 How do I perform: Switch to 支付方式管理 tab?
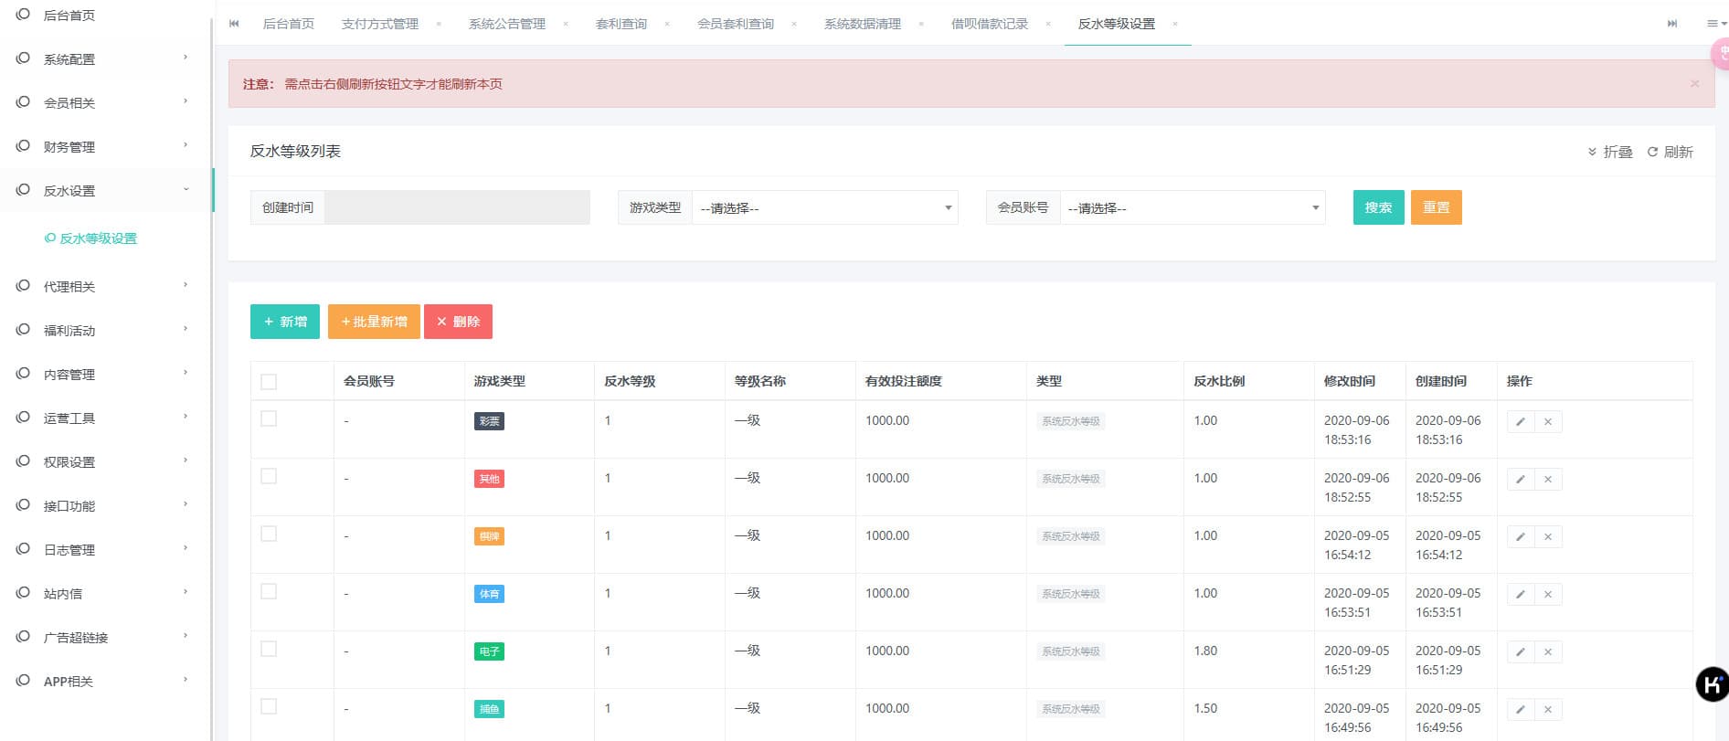(x=380, y=24)
